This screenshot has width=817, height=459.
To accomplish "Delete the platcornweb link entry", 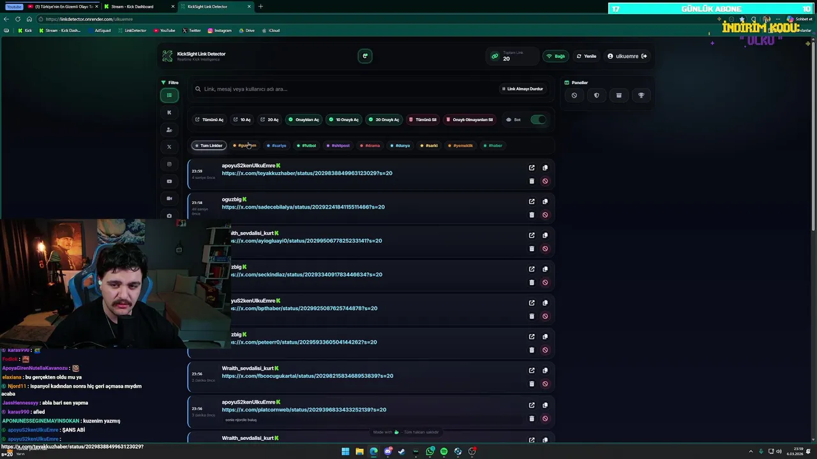I will pos(532,418).
